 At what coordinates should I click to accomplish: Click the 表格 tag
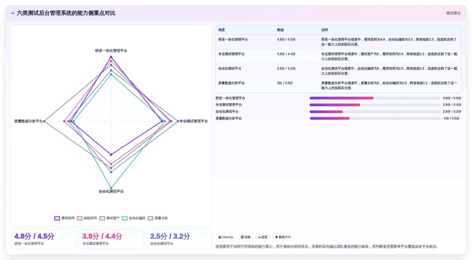click(246, 237)
